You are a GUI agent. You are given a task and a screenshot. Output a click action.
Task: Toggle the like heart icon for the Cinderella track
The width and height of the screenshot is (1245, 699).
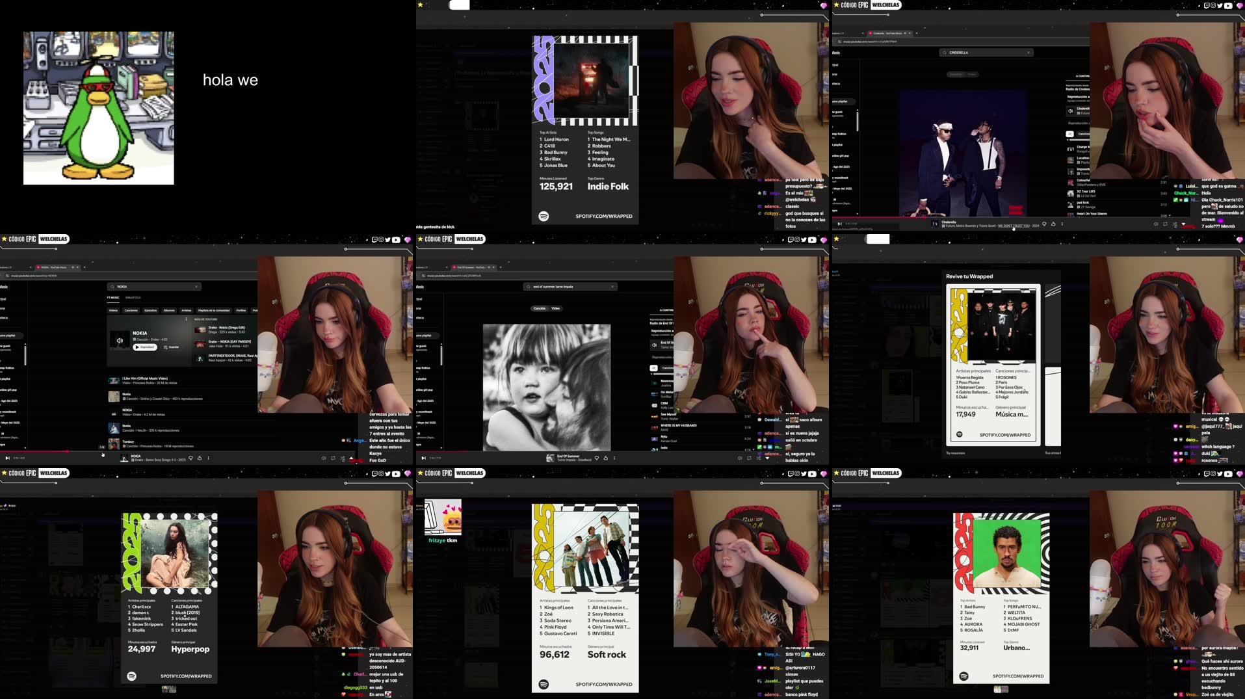point(1044,224)
